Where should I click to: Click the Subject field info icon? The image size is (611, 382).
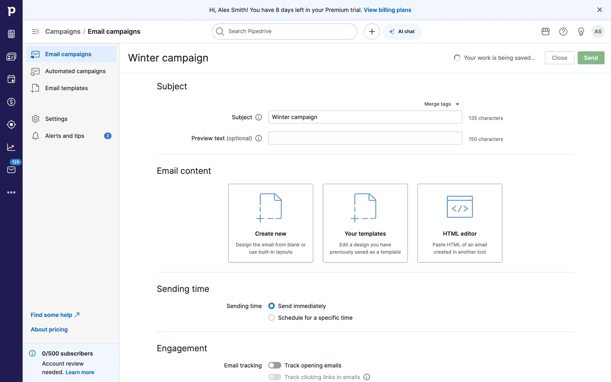click(259, 117)
